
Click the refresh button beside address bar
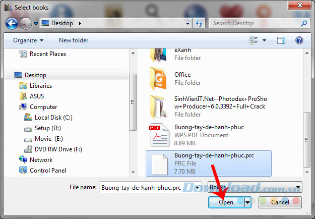[x=199, y=23]
